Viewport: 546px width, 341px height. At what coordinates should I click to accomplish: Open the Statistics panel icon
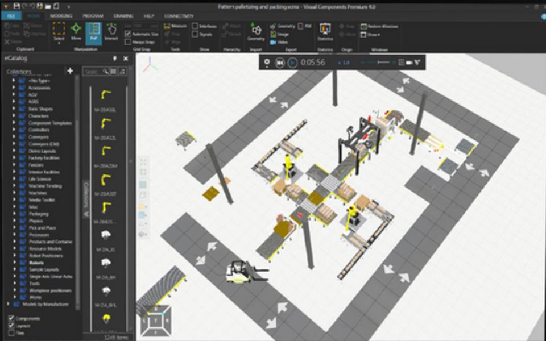click(x=325, y=32)
